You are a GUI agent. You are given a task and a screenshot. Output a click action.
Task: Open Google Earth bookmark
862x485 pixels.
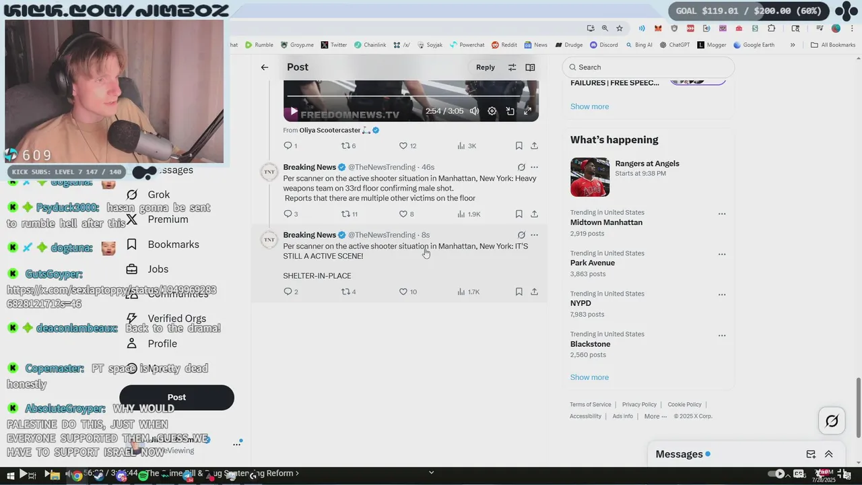point(754,45)
